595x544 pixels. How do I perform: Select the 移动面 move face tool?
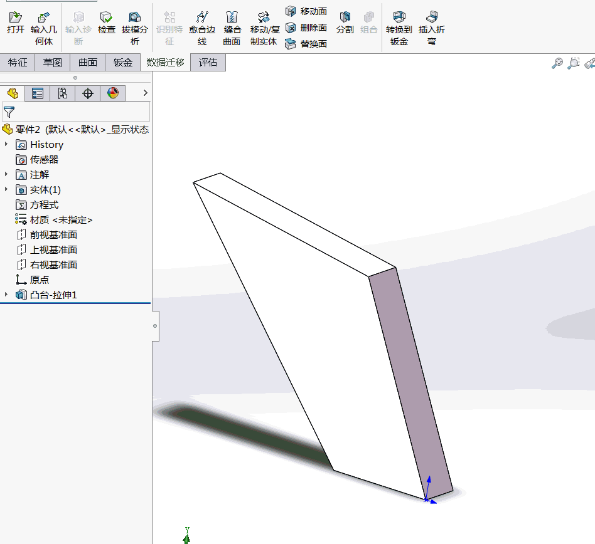306,11
